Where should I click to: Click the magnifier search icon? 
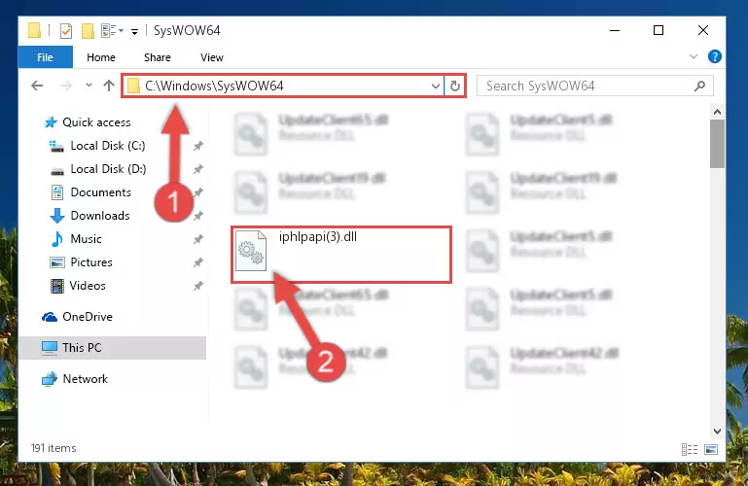(699, 86)
